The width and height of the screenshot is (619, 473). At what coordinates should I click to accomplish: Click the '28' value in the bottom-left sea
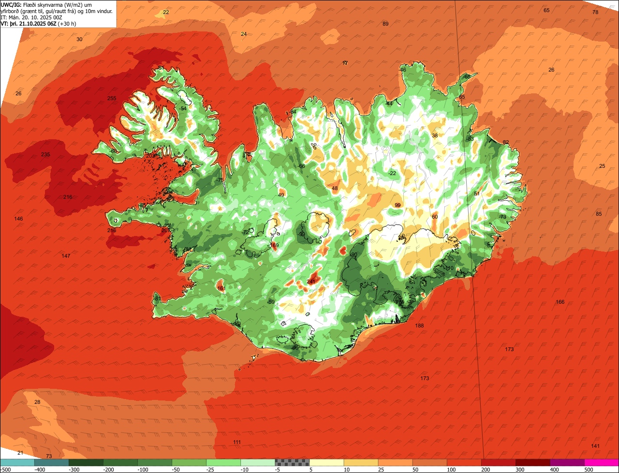pos(37,402)
